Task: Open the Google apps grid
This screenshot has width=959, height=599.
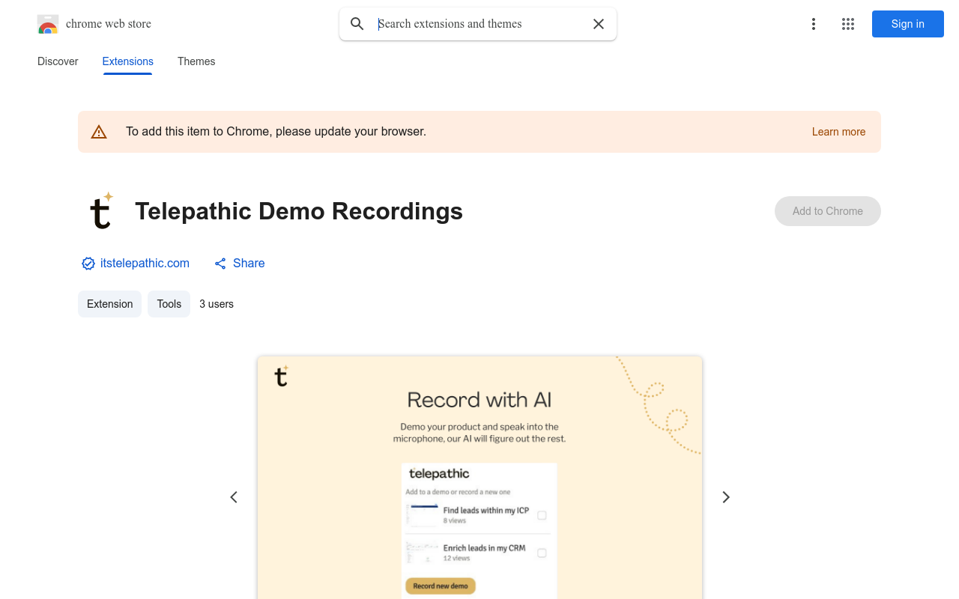Action: 848,24
